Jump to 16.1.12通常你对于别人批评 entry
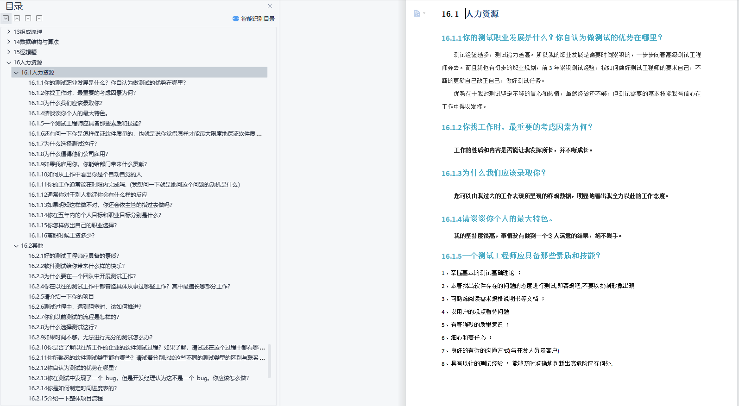This screenshot has width=739, height=406. tap(88, 195)
